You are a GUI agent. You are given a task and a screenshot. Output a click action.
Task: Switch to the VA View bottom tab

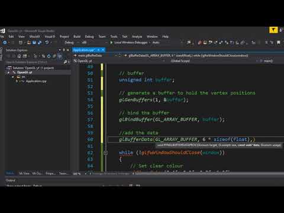point(24,173)
